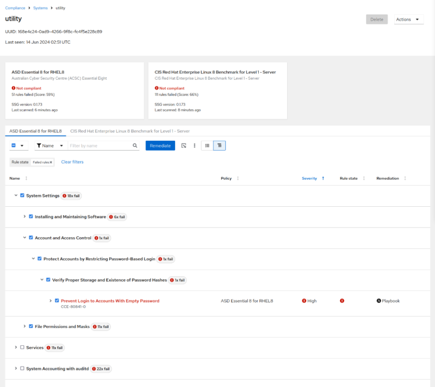Uncheck the System Settings checkbox
Screen dimensions: 435x387
click(x=22, y=196)
